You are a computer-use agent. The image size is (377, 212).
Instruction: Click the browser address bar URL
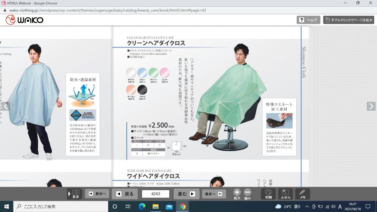coord(108,10)
